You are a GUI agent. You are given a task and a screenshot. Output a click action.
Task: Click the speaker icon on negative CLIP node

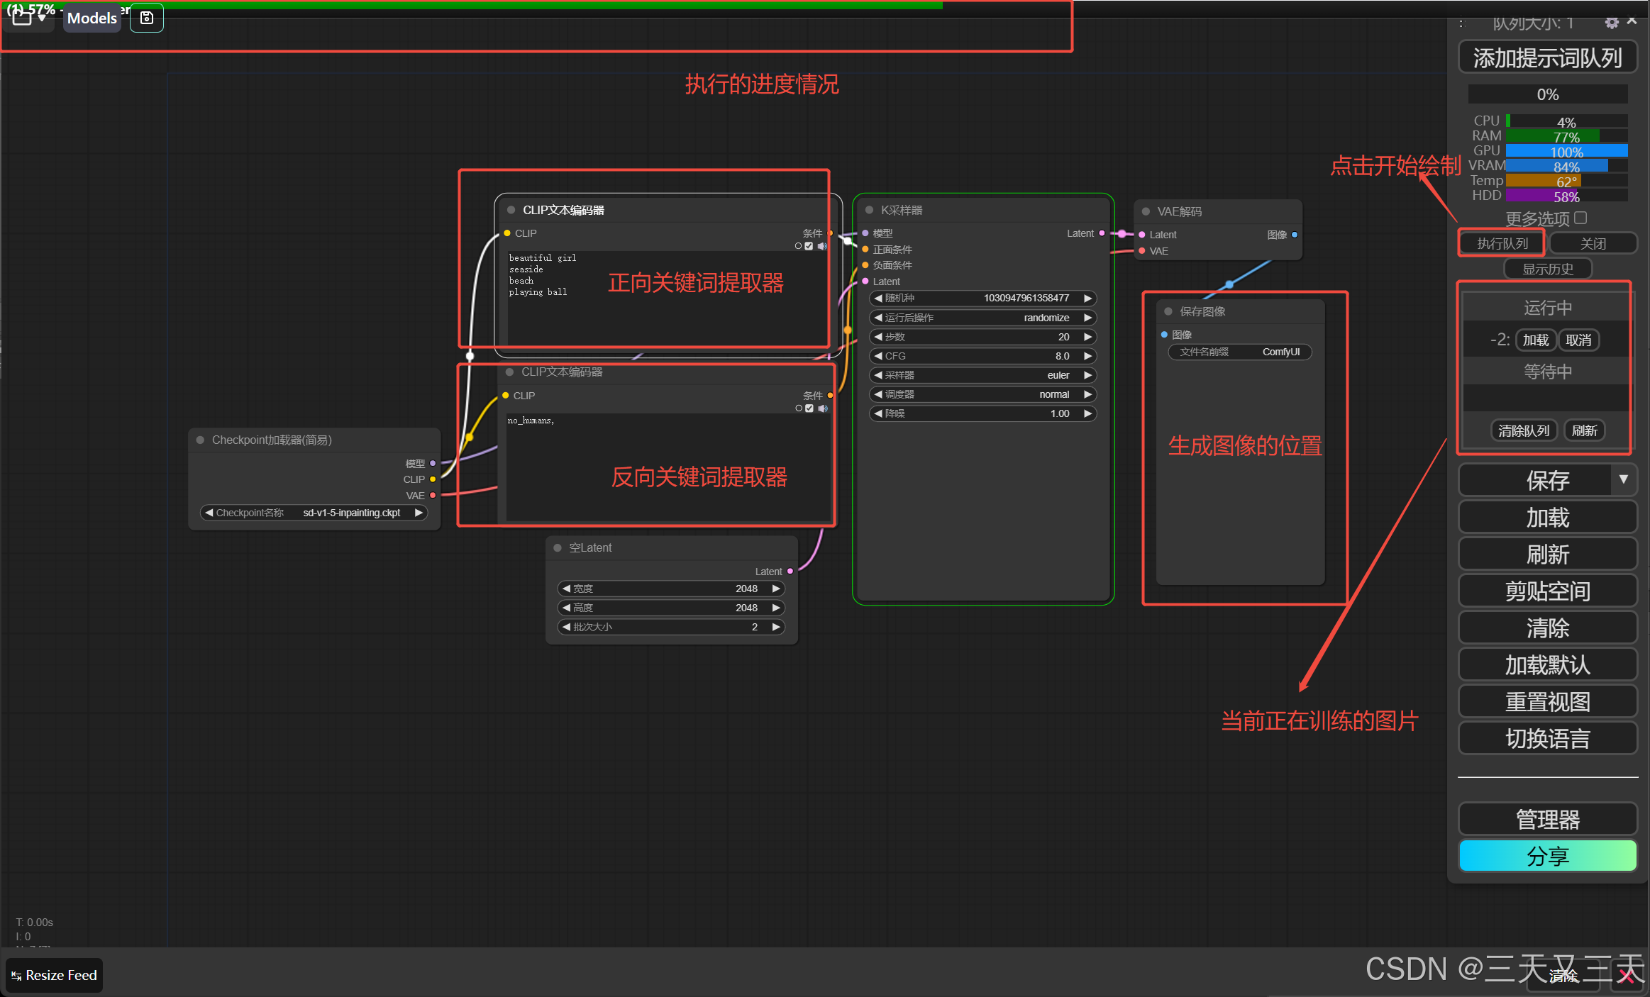point(823,408)
